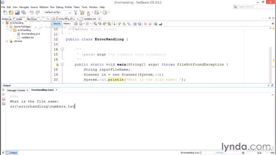Open the Tools menu
Screen dimensions: 276x155
pos(84,7)
